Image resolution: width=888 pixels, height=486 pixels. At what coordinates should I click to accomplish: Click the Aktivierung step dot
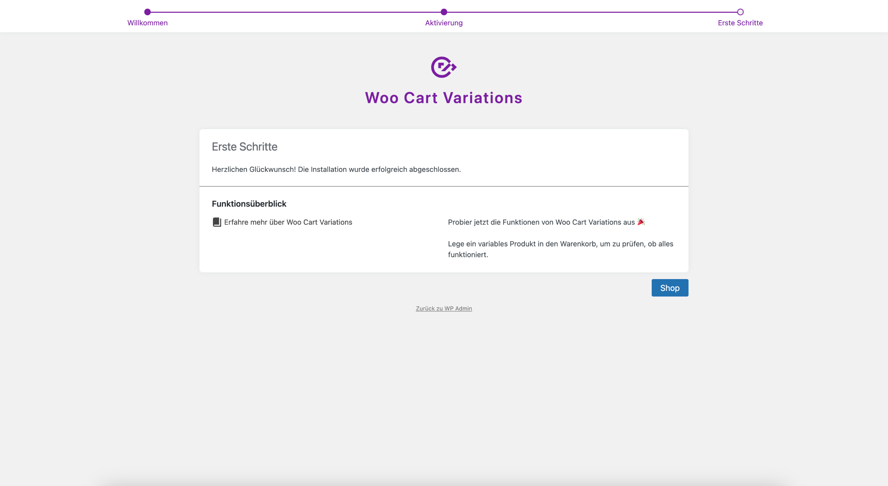coord(444,12)
